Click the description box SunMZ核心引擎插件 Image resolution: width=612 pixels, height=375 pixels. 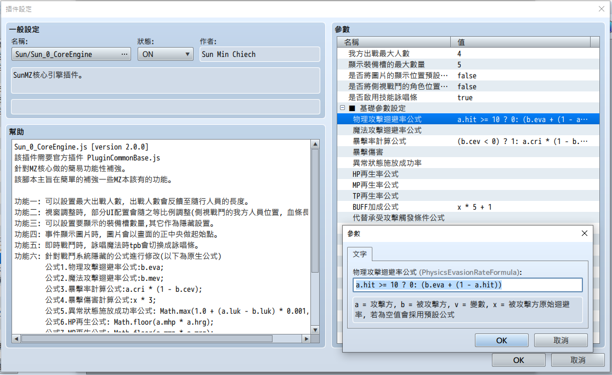point(166,80)
